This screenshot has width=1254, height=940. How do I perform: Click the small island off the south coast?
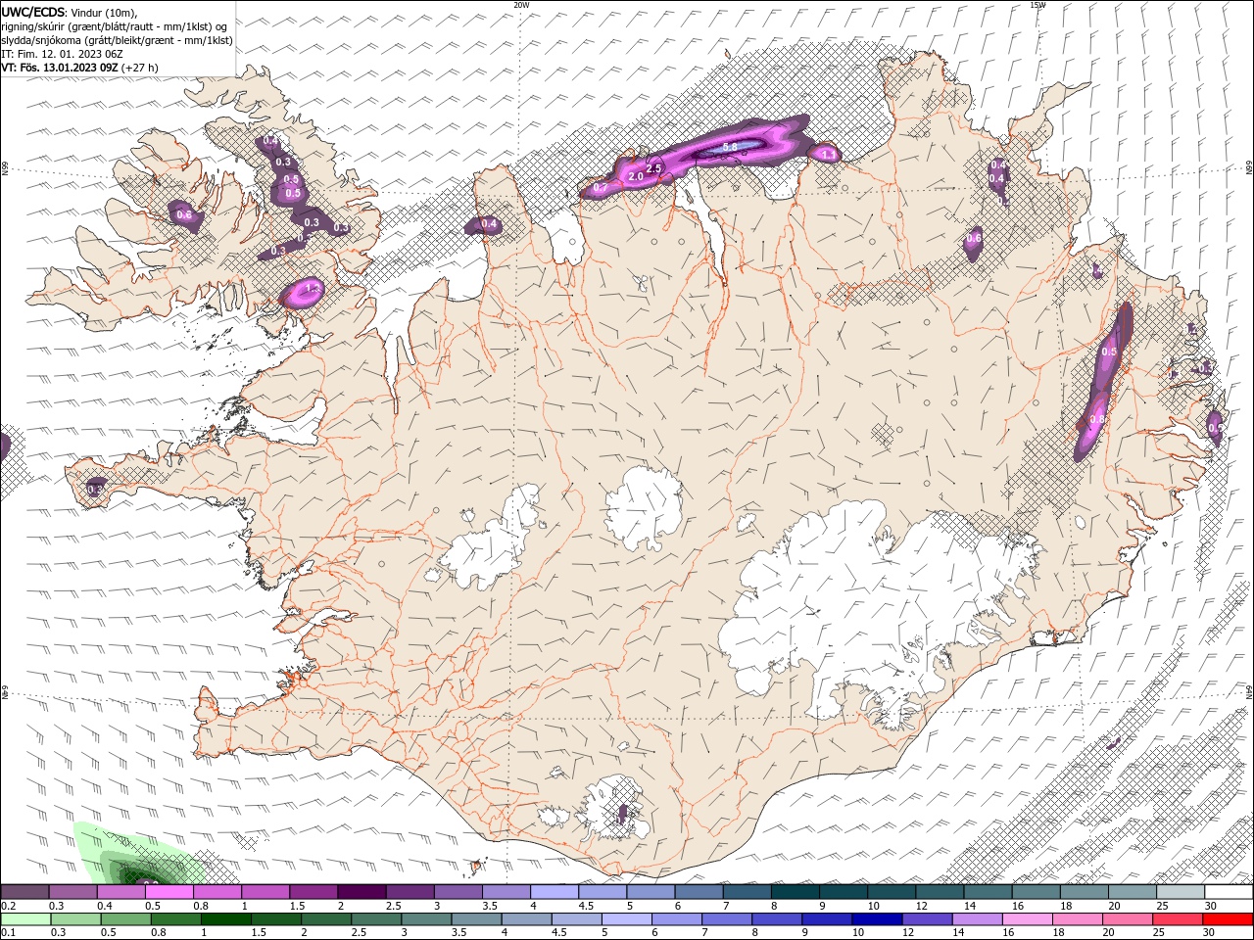click(478, 866)
